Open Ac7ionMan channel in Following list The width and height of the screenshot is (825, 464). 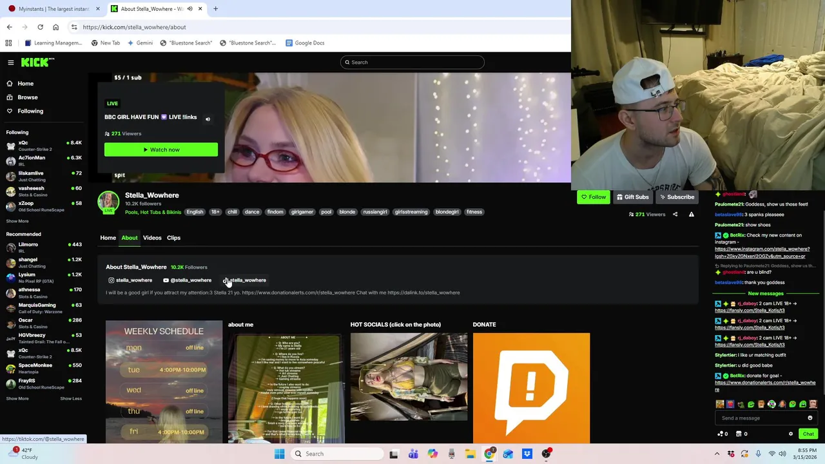pos(44,160)
